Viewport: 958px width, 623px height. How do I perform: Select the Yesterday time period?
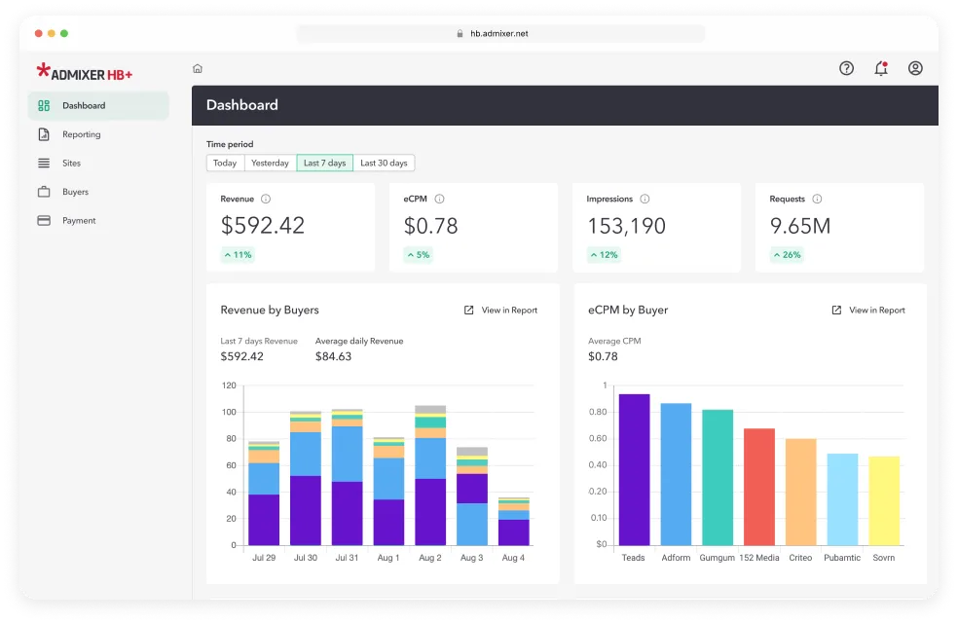point(270,164)
